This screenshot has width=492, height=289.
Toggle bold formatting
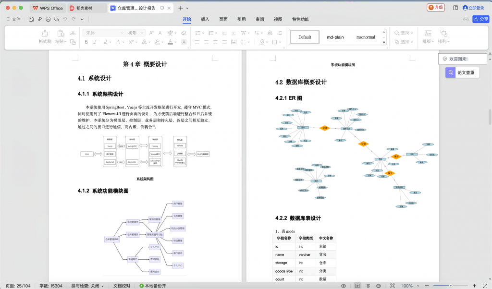coord(86,42)
